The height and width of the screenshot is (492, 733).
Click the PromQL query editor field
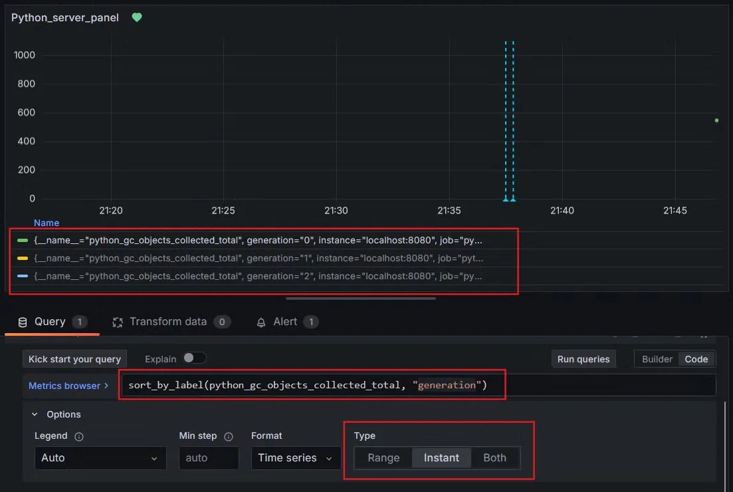[419, 385]
